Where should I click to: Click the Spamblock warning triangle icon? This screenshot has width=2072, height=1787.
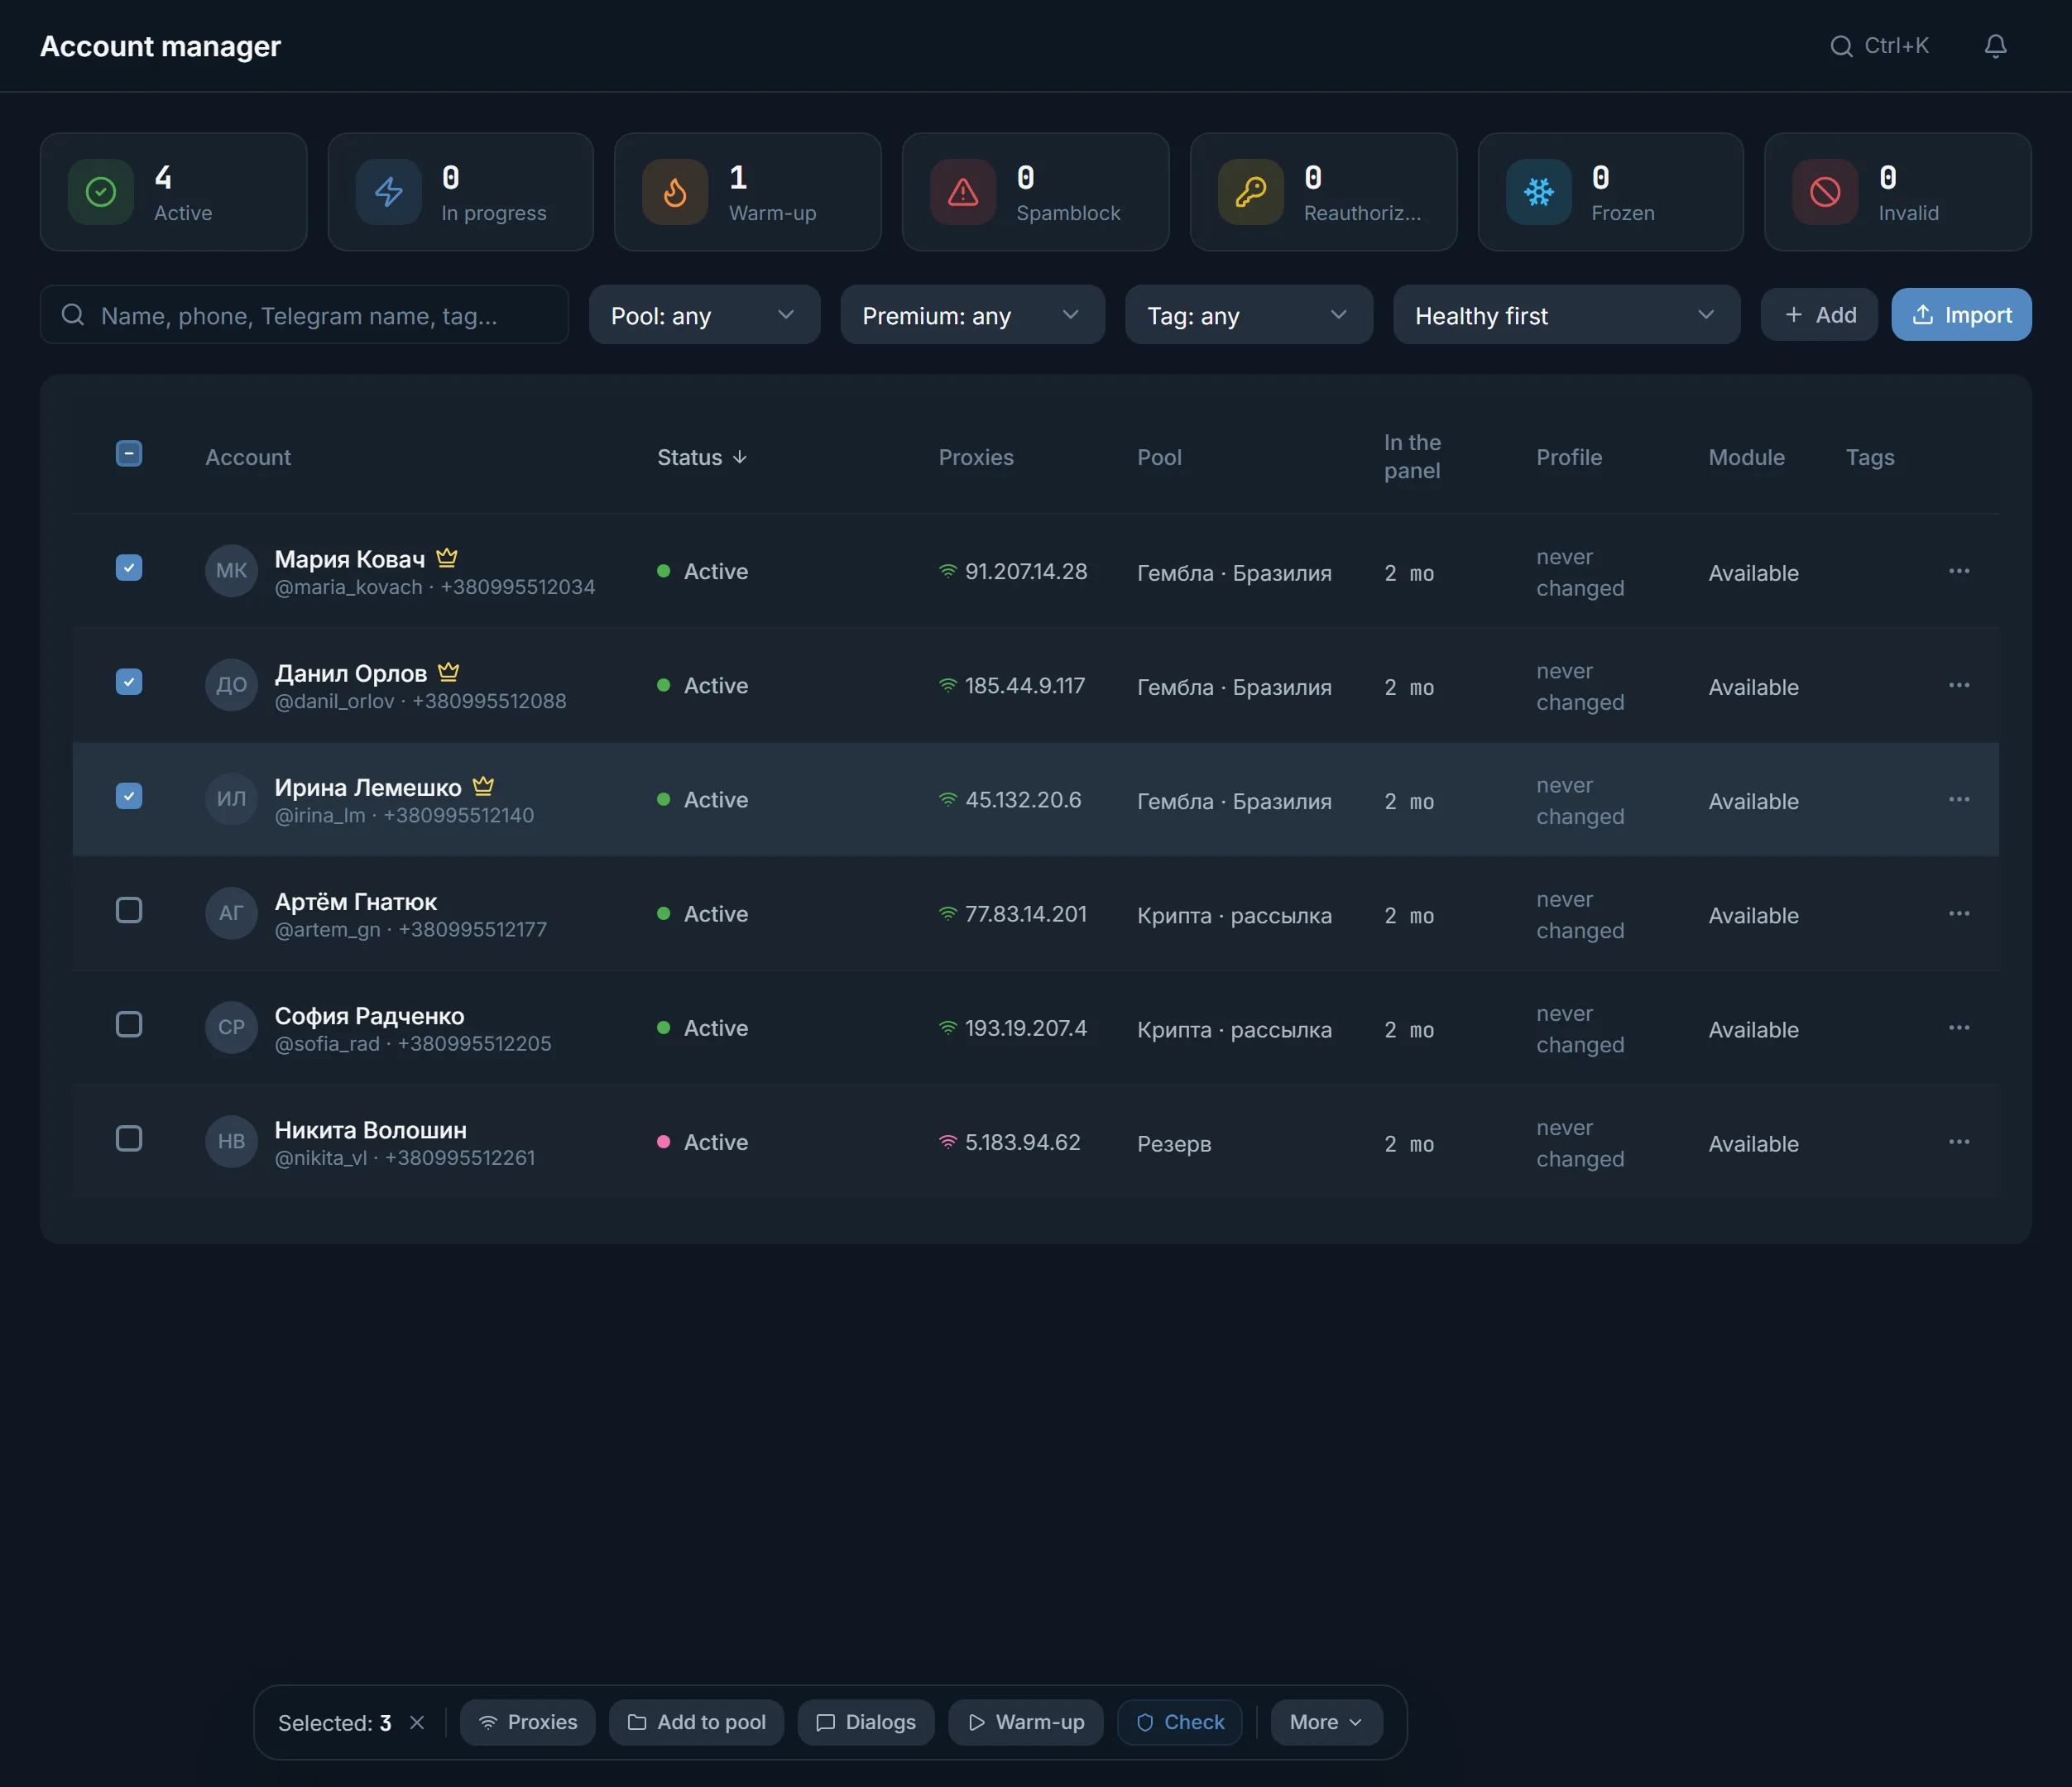963,192
